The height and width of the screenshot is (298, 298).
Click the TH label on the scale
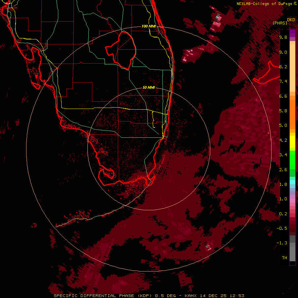tap(284, 258)
